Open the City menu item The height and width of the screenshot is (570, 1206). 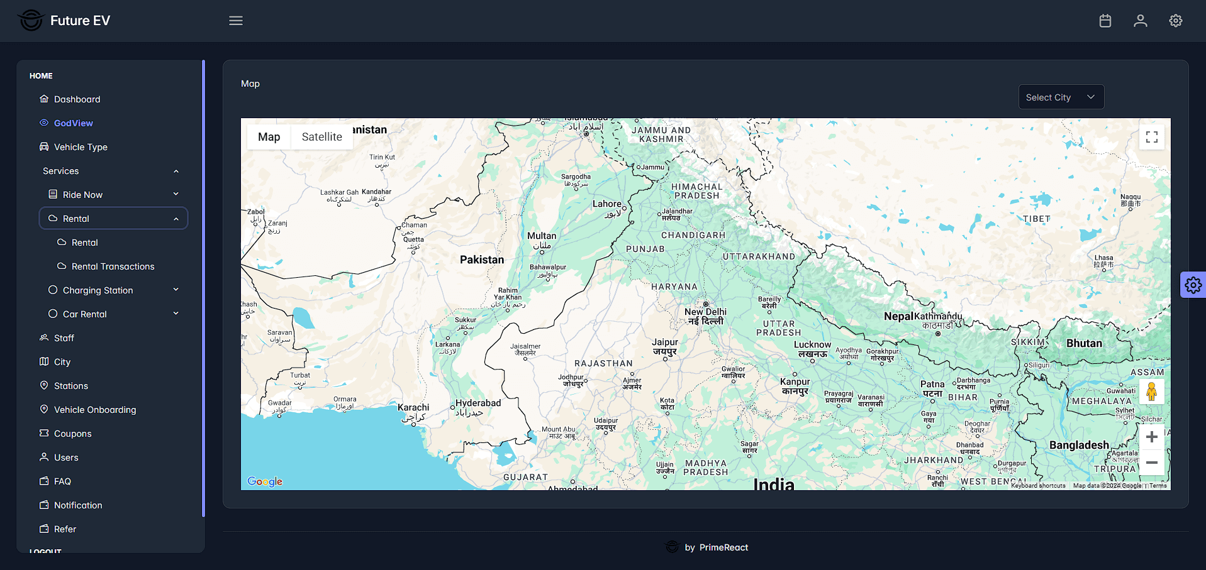(x=113, y=361)
